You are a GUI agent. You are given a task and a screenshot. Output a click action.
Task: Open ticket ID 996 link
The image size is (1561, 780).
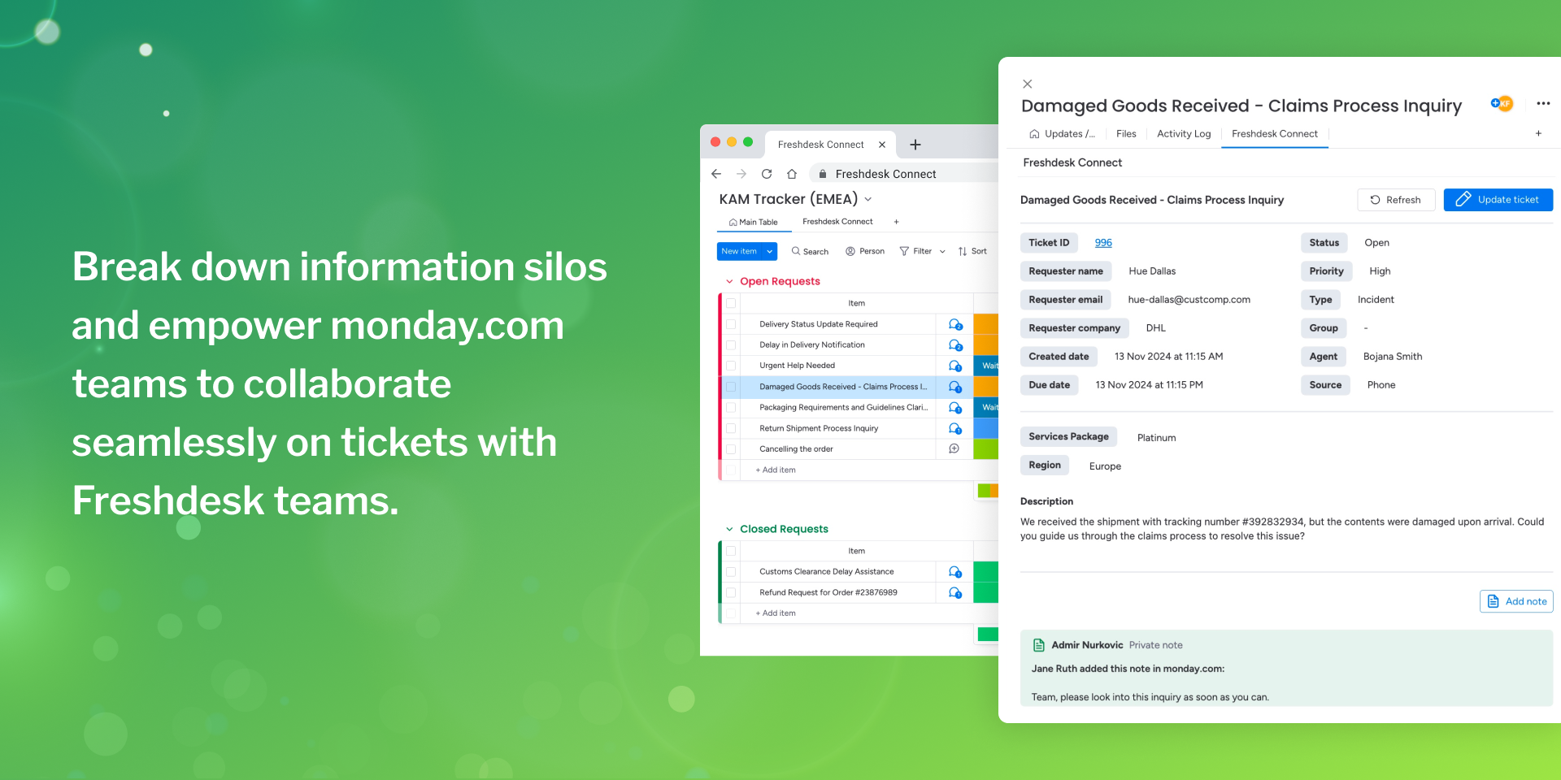[x=1102, y=243]
